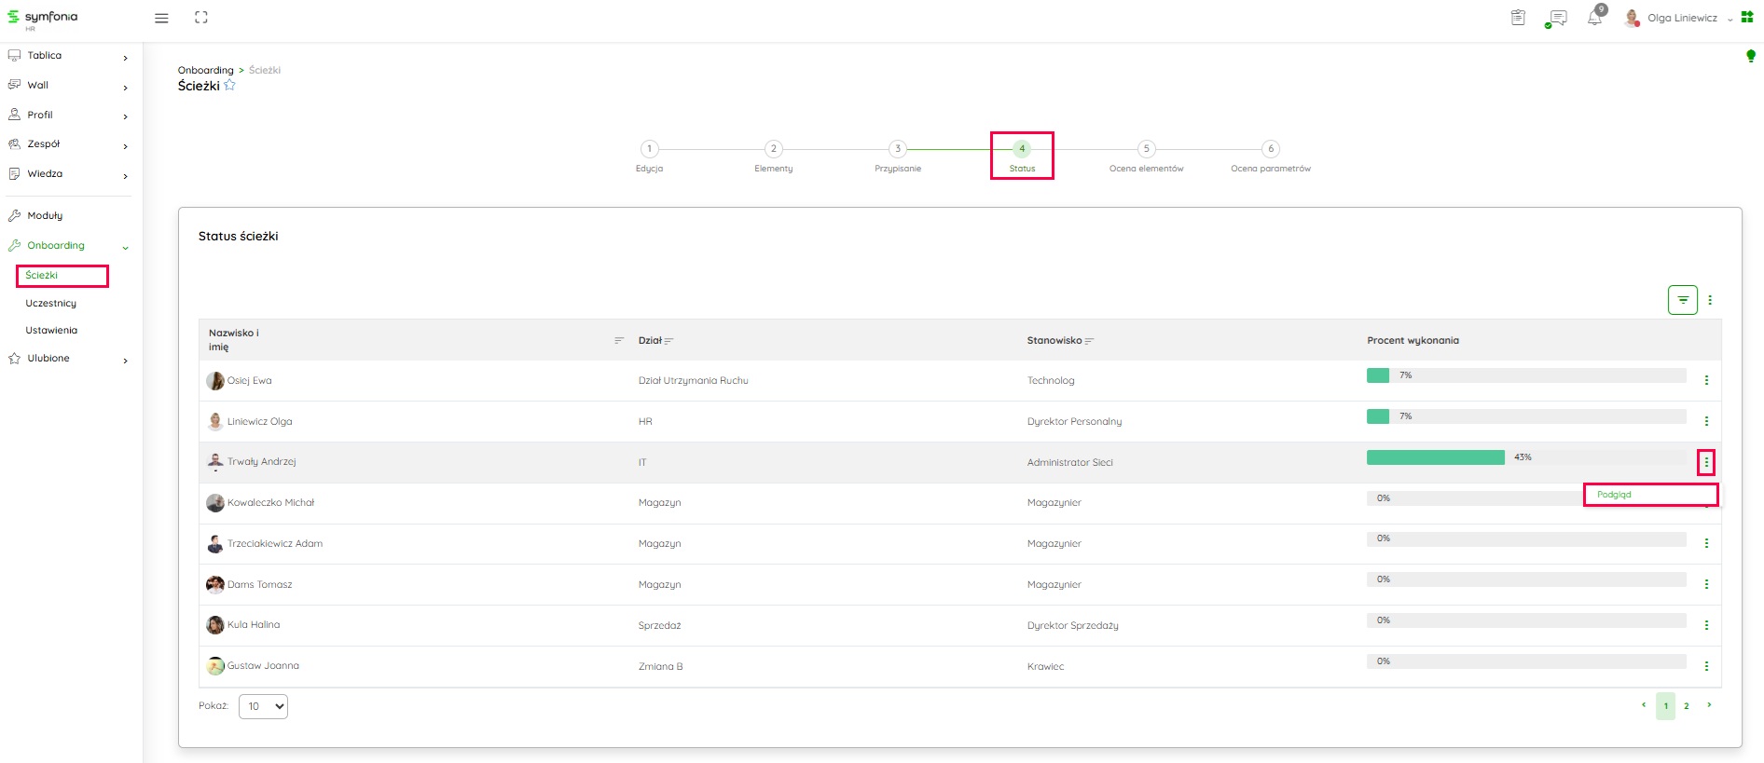Sort by Nazwisko i imię column

pos(618,340)
